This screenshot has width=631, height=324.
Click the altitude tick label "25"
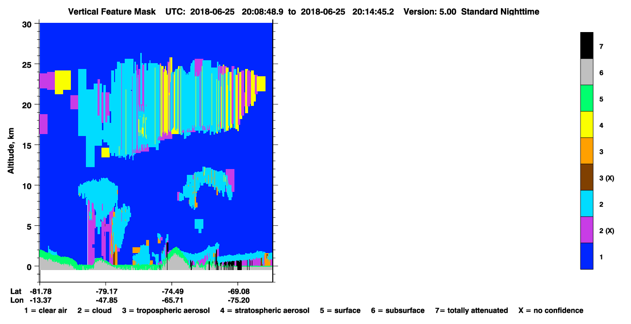(x=28, y=64)
